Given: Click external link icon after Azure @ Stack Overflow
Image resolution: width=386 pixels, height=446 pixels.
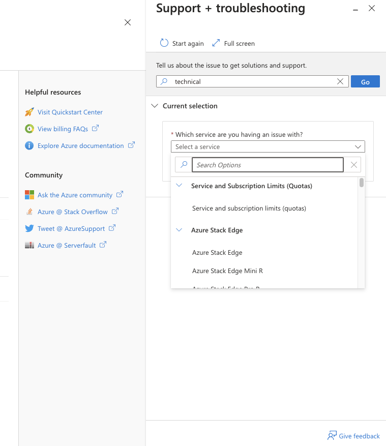Looking at the screenshot, I should pyautogui.click(x=115, y=211).
